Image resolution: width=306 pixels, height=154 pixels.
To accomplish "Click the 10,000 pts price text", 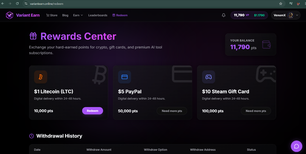I will pyautogui.click(x=44, y=111).
